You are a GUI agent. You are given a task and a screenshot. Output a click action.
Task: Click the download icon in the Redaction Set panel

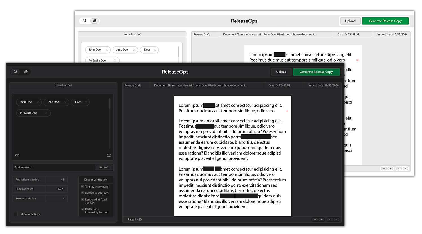coord(17,155)
